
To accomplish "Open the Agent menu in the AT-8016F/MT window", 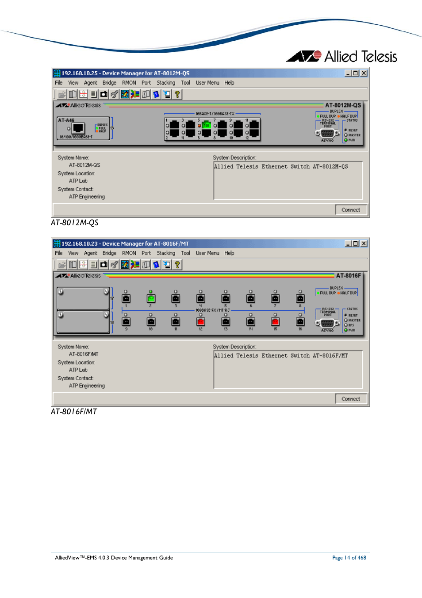I will coord(91,253).
